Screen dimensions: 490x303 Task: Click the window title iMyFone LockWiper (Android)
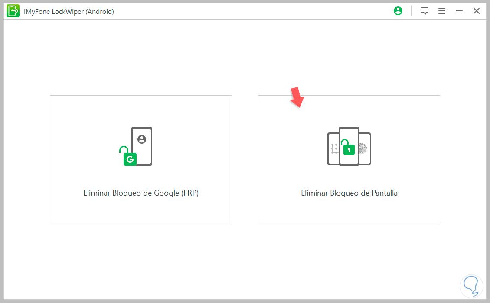tap(69, 12)
